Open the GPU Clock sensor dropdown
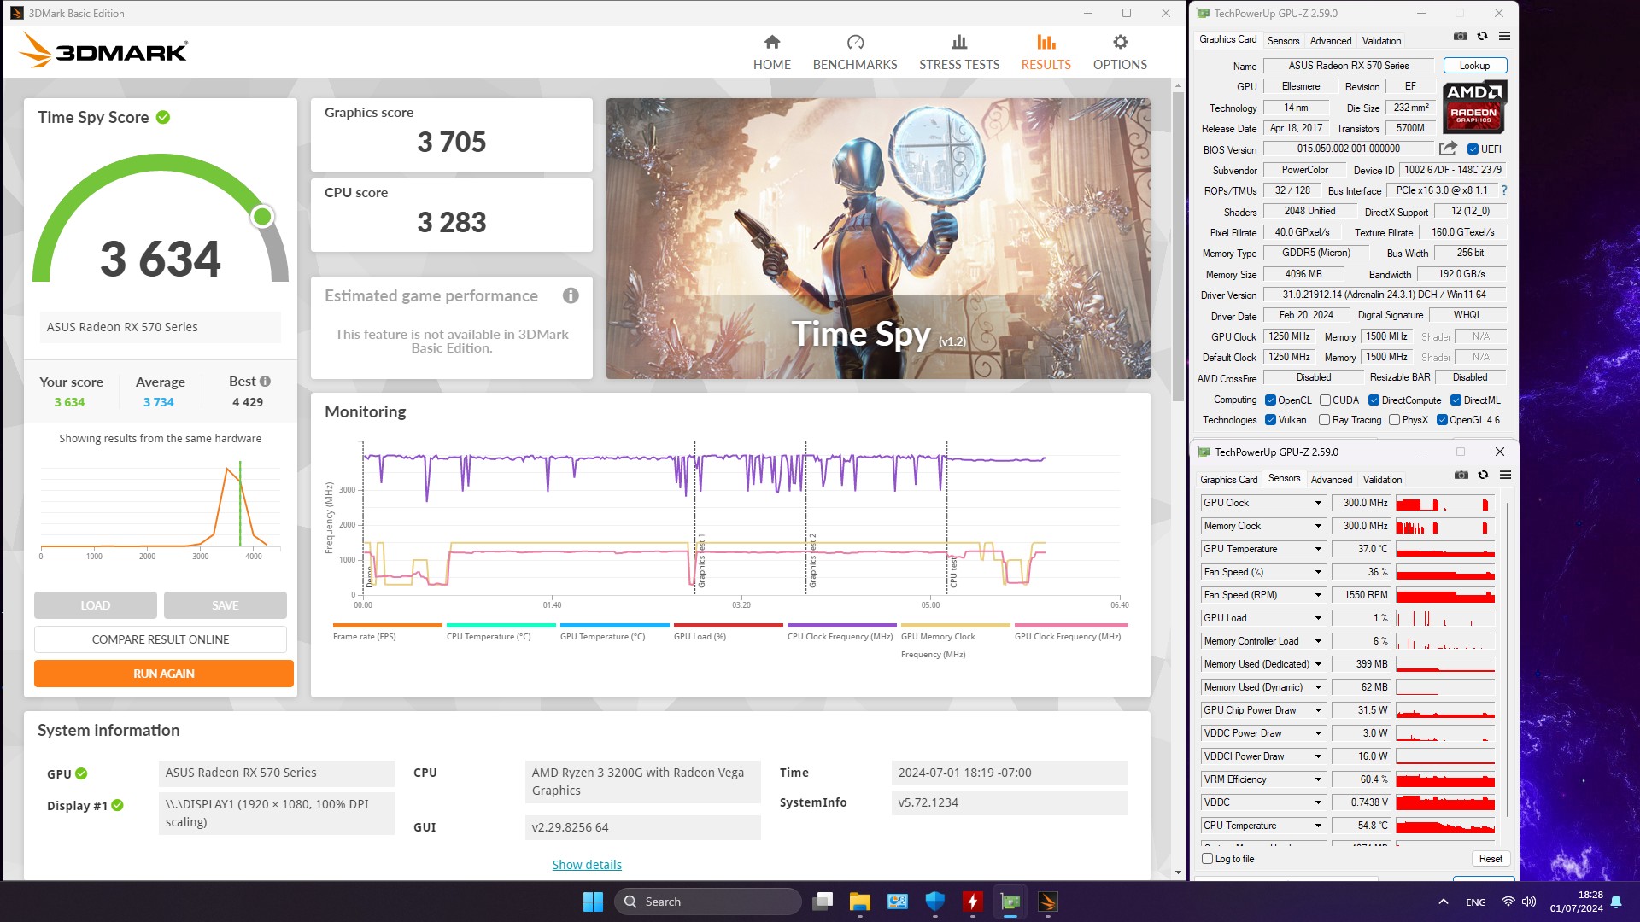The image size is (1640, 922). tap(1318, 503)
